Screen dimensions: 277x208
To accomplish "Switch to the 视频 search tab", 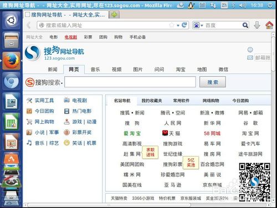I will pos(116,69).
